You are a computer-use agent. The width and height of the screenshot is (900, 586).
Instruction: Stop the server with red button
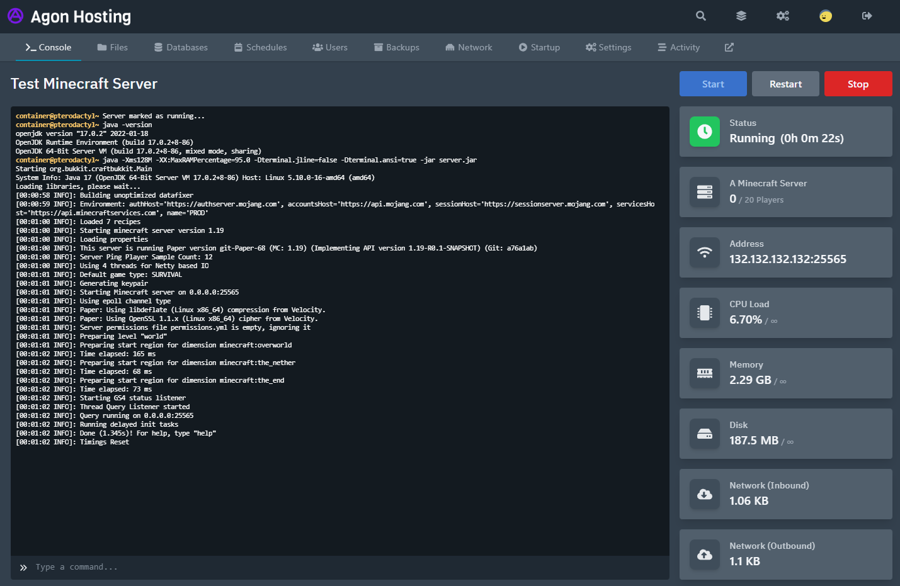click(x=858, y=84)
